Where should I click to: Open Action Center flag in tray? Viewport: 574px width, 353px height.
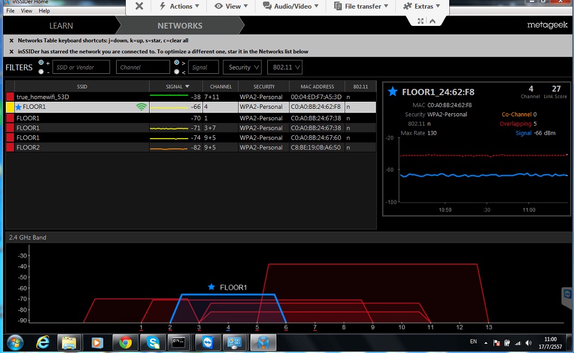[496, 343]
